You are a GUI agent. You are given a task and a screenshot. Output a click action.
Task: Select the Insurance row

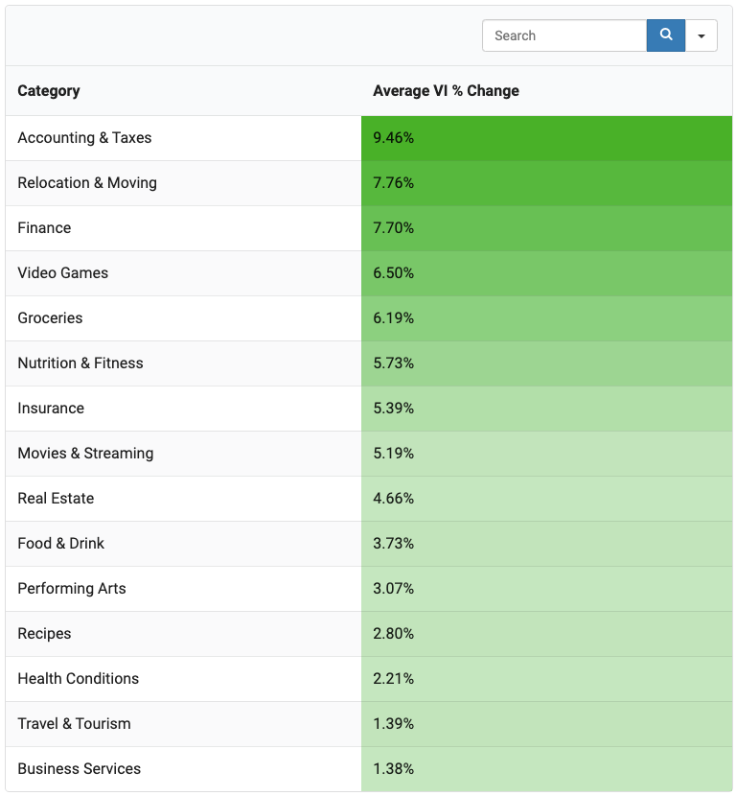(369, 409)
